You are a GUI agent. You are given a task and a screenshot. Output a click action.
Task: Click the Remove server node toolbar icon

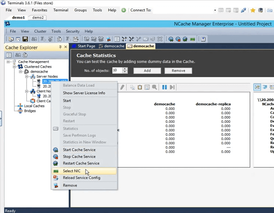108,39
